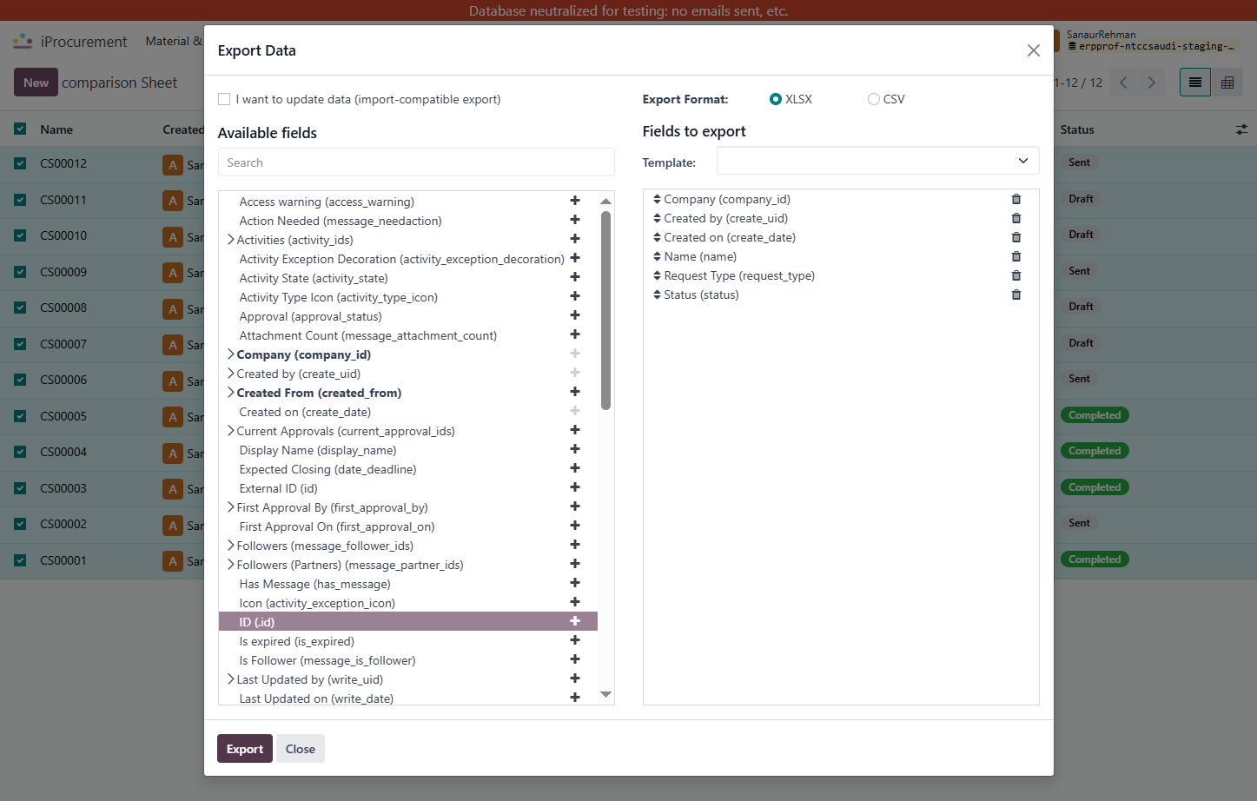Switch to list view in background page
Screen dimensions: 1257x801
(x=1195, y=83)
